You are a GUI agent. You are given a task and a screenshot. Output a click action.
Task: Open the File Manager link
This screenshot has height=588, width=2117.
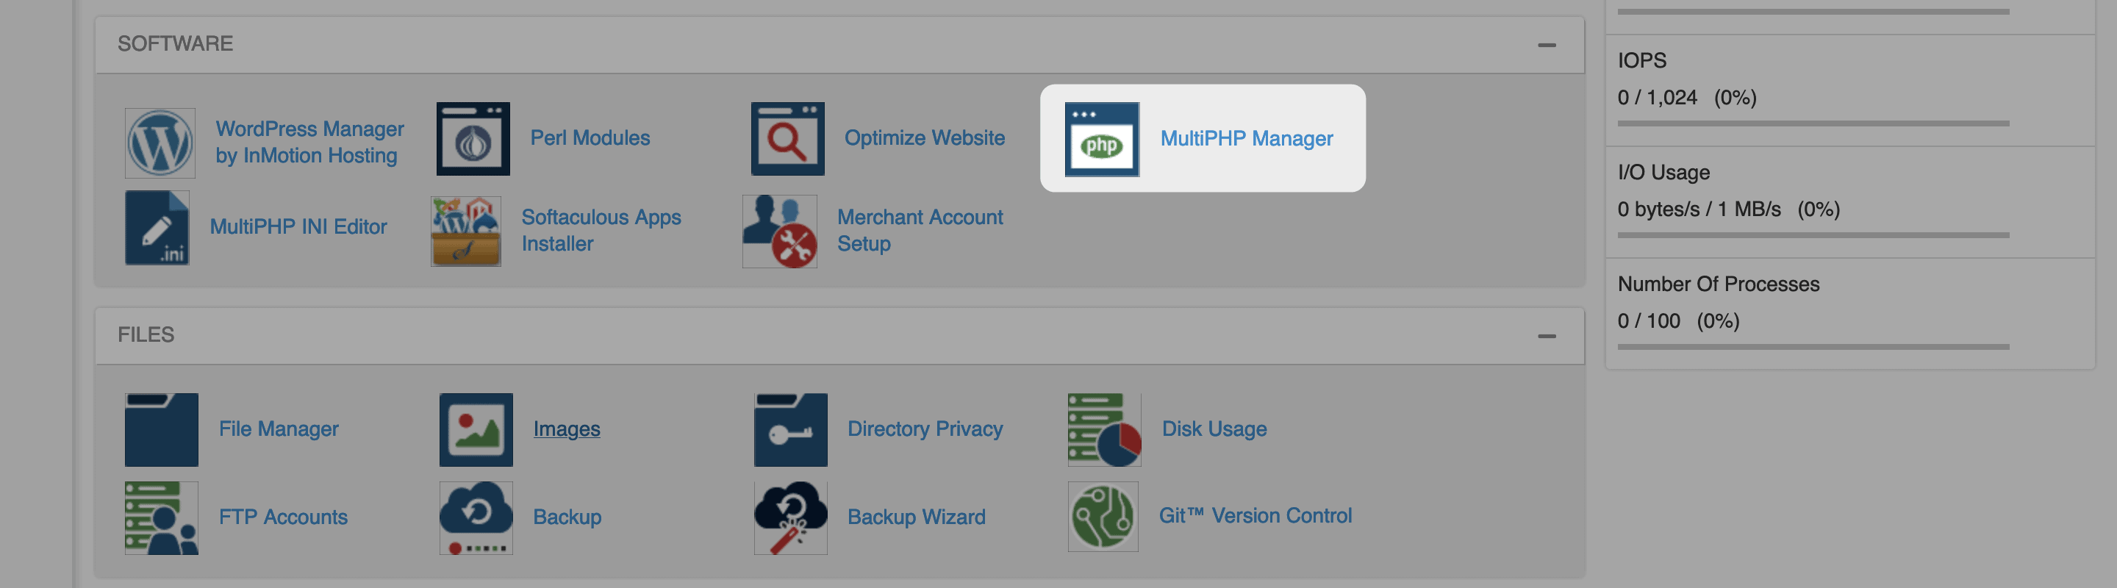(x=279, y=429)
